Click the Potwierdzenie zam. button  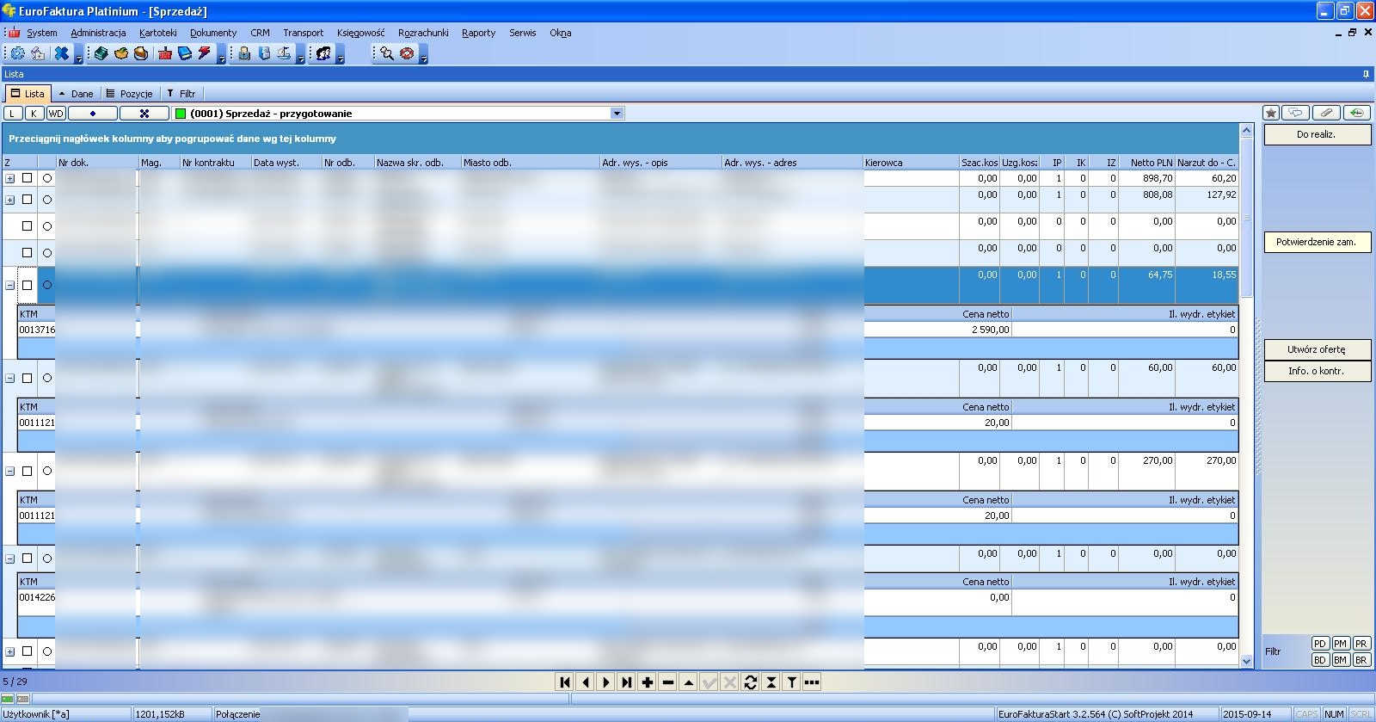(x=1316, y=242)
